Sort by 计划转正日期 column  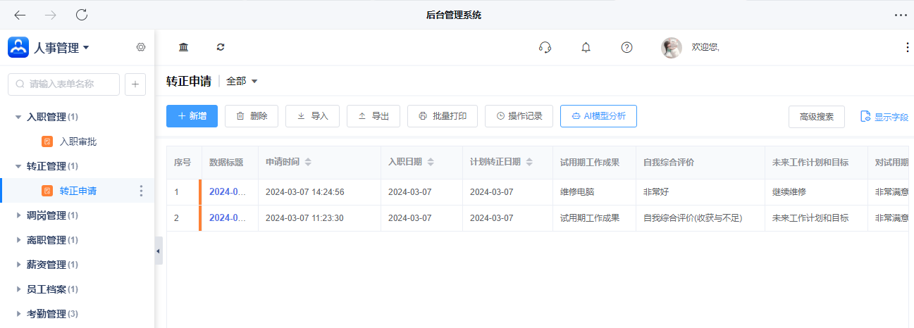click(x=529, y=162)
